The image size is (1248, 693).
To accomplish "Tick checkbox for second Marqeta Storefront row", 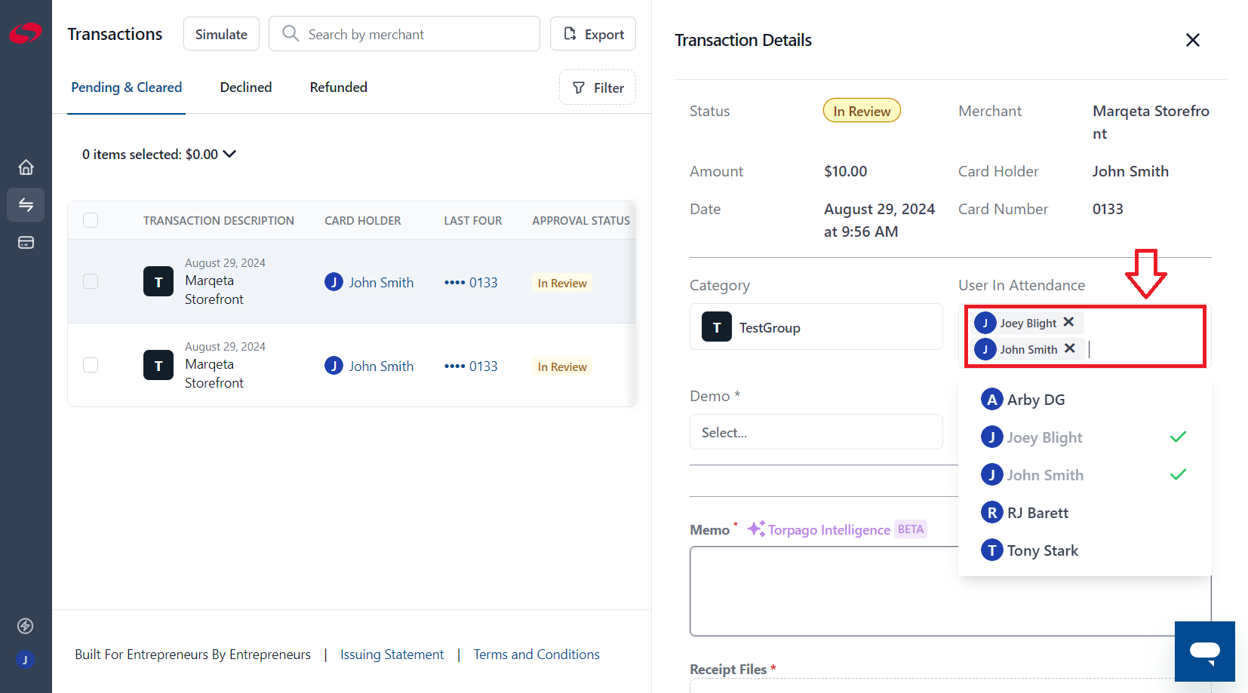I will (91, 365).
